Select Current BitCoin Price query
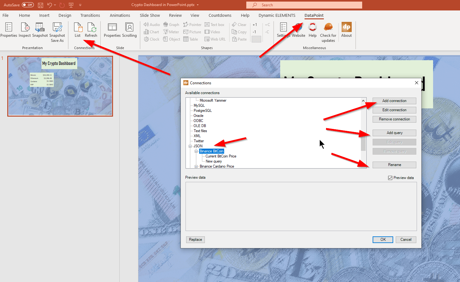Image resolution: width=460 pixels, height=282 pixels. (221, 156)
